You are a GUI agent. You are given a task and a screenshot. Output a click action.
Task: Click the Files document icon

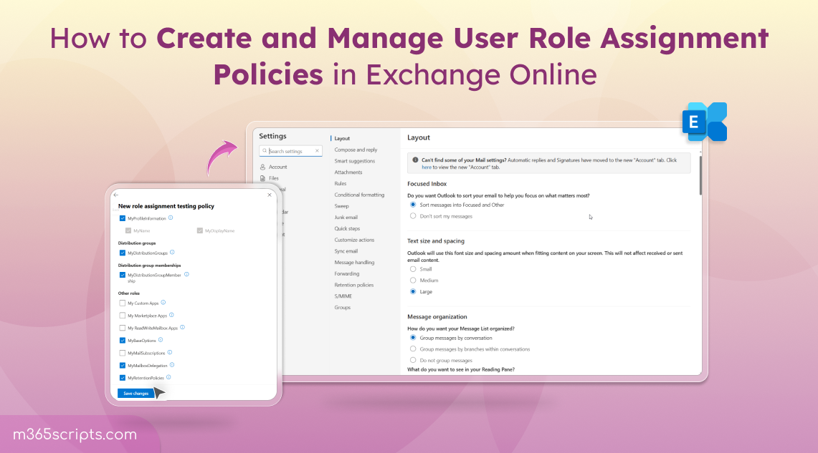263,178
